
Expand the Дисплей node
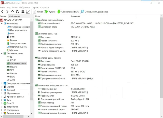[x=2, y=90]
